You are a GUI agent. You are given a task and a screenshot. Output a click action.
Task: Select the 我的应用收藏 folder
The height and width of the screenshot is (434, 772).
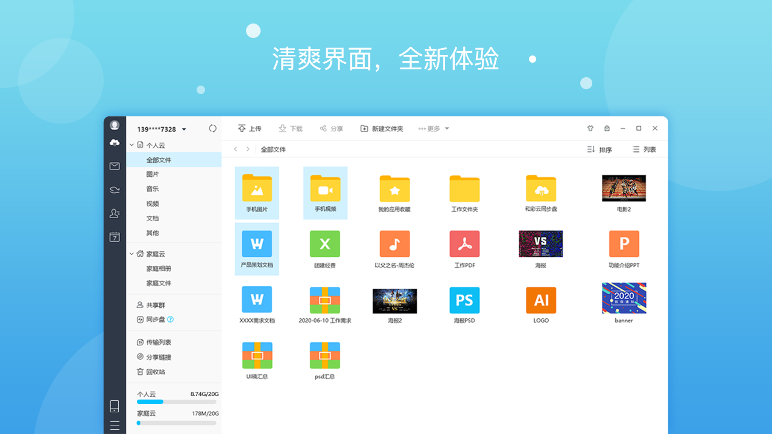[394, 193]
